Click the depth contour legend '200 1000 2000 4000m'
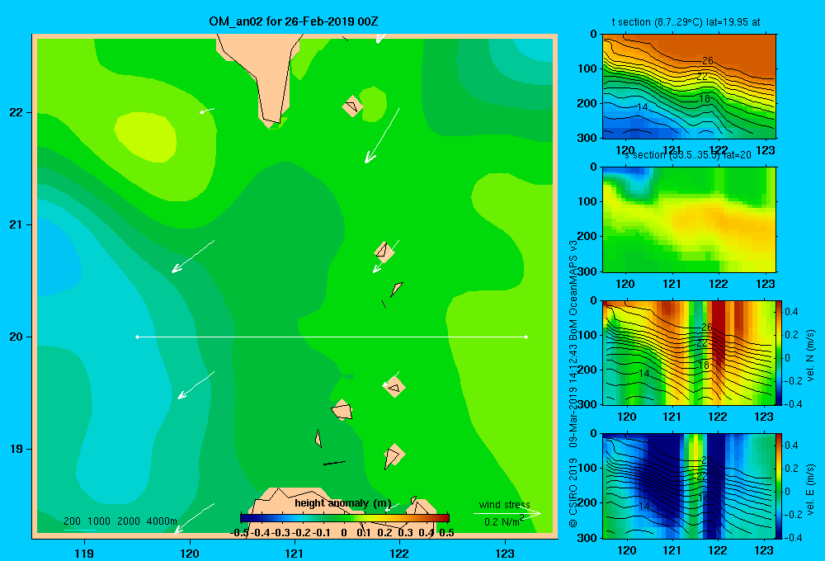Image resolution: width=825 pixels, height=561 pixels. 120,521
